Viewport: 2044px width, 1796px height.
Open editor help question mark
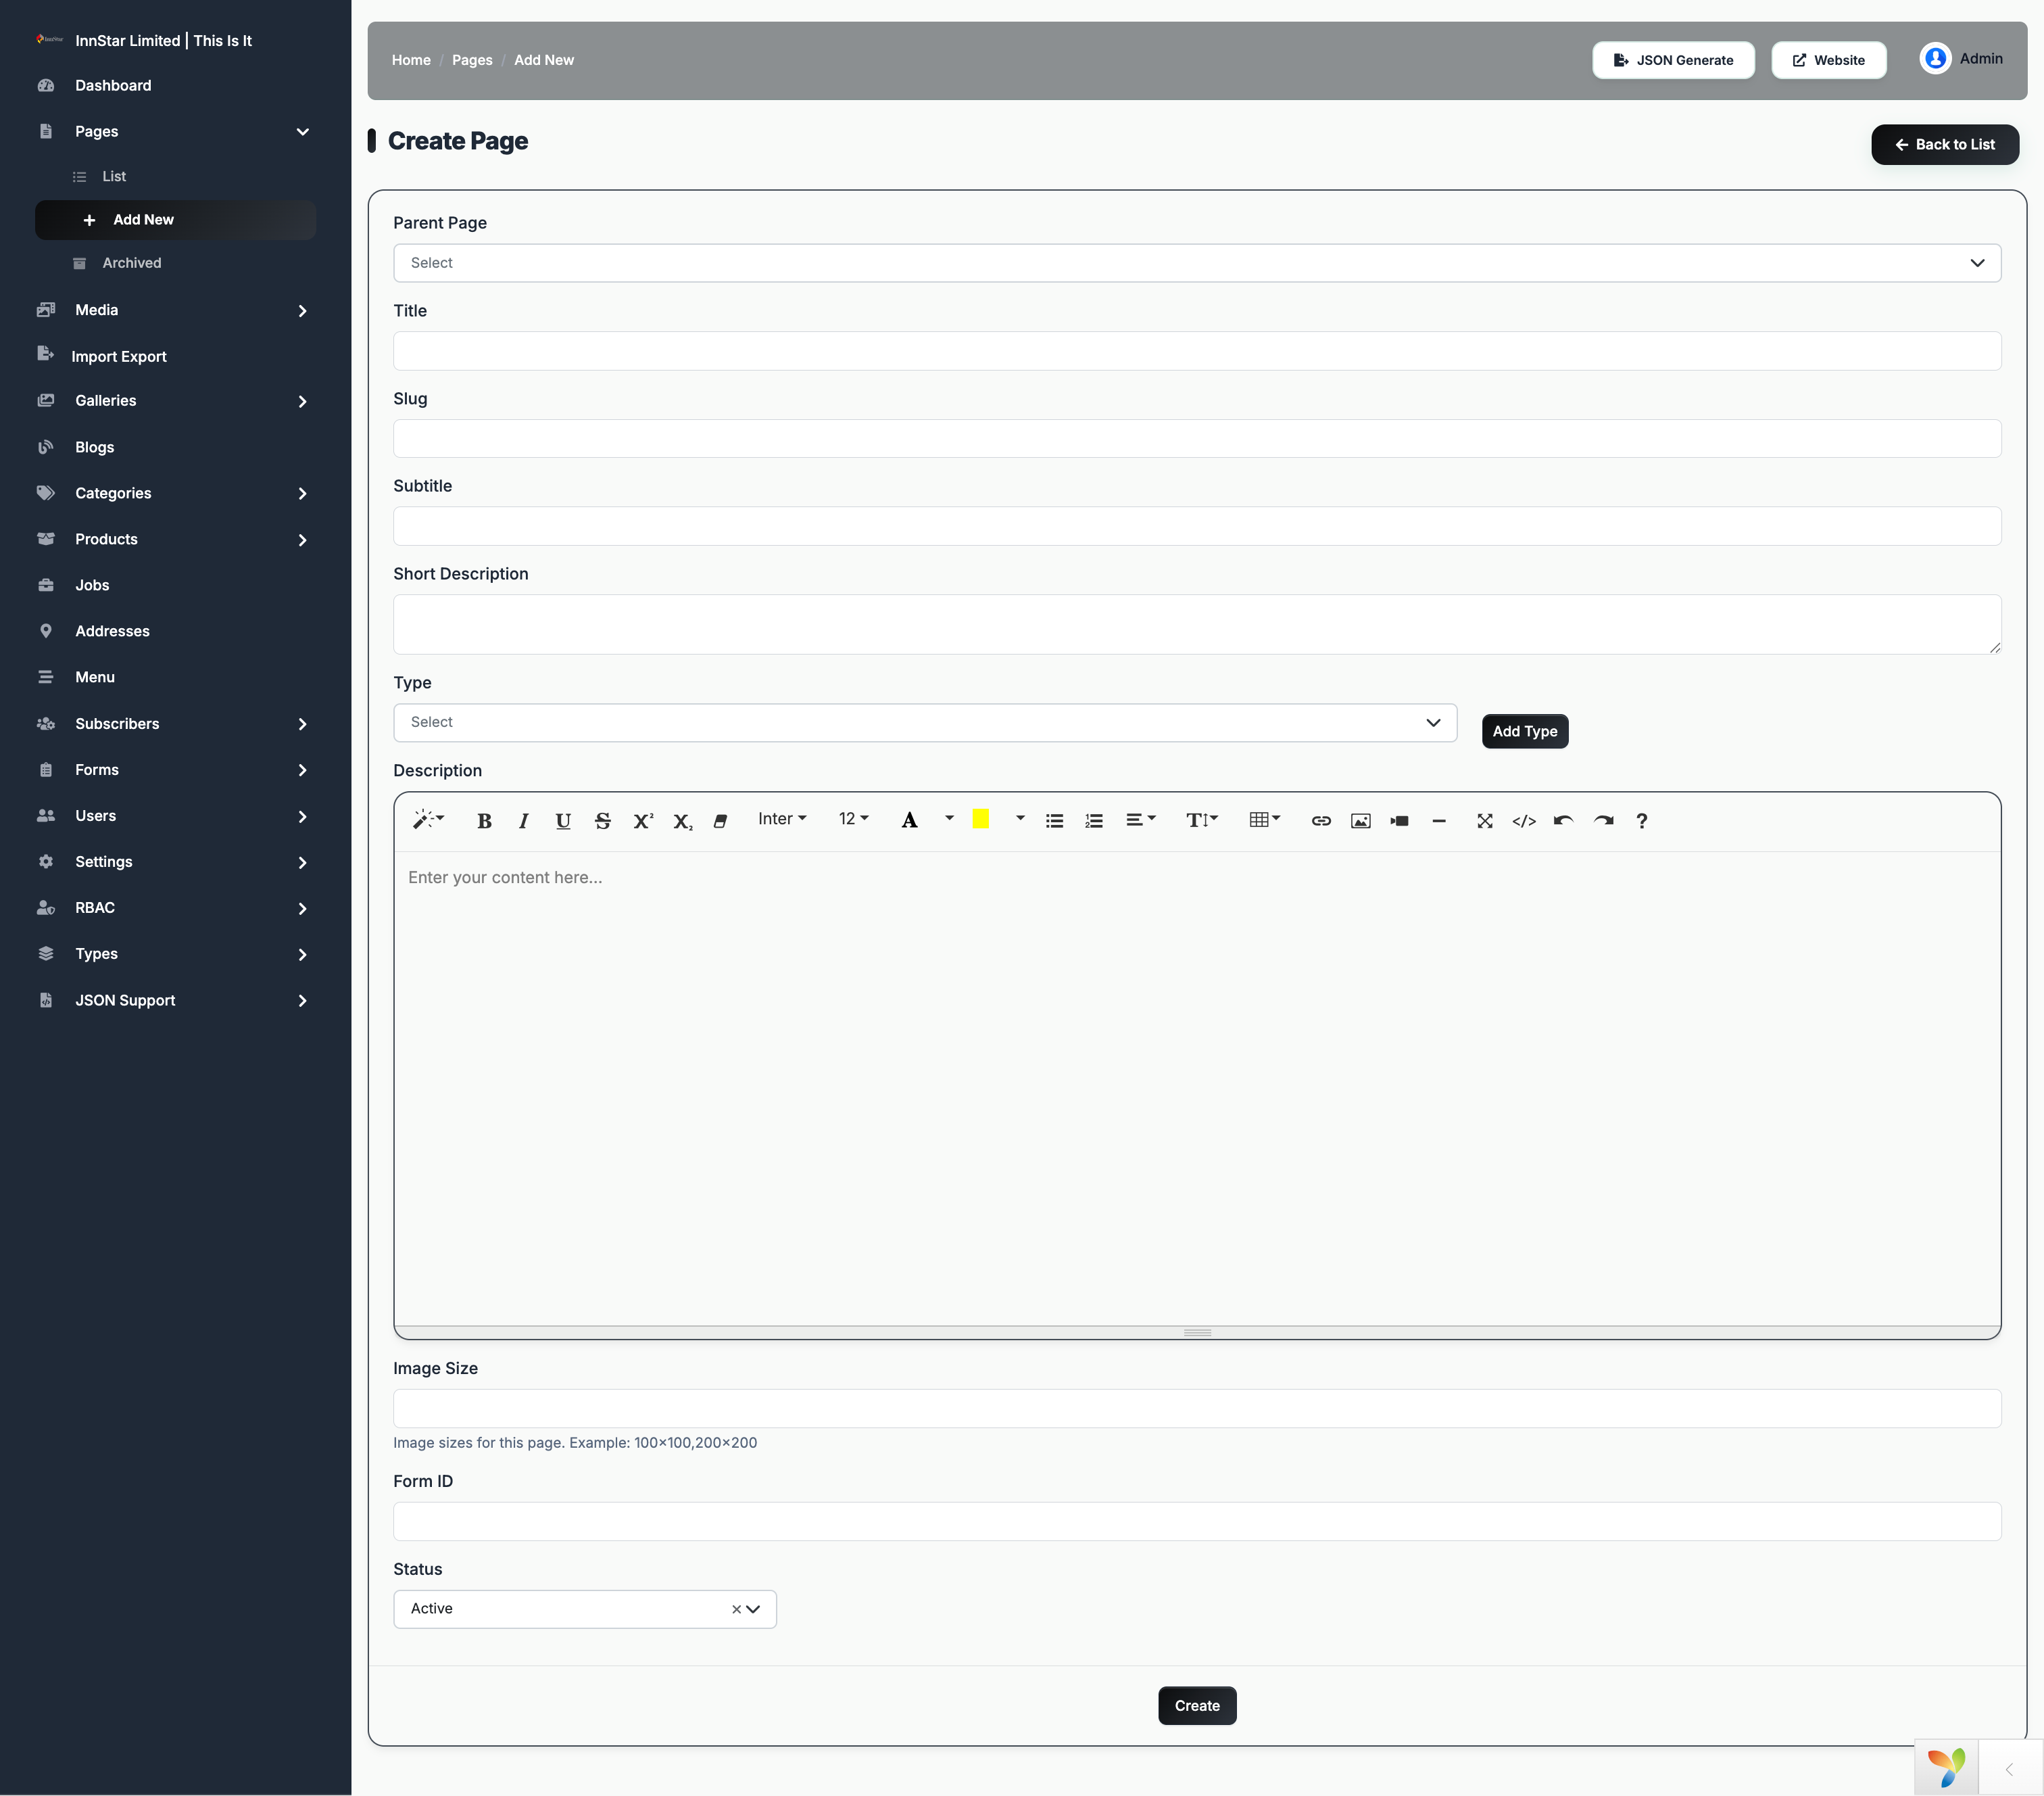point(1642,820)
